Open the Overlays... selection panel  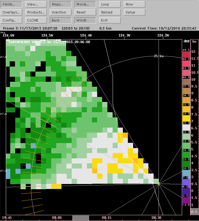pyautogui.click(x=11, y=12)
